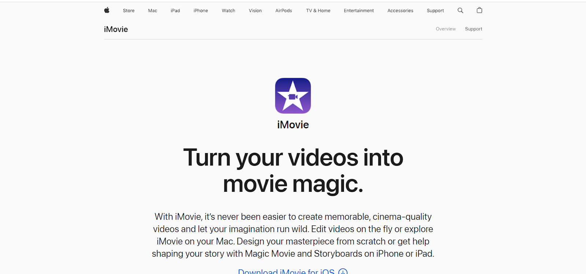
Task: Click the Apple logo icon
Action: 107,10
